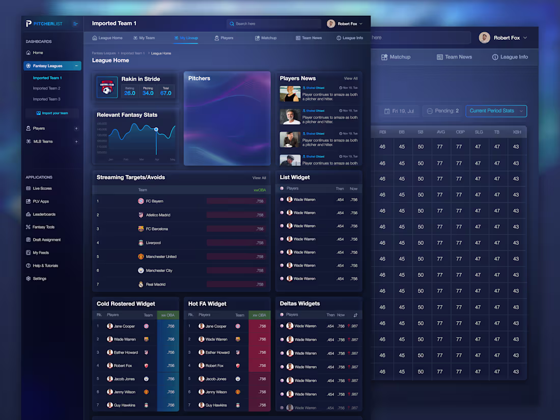560x420 pixels.
Task: Click the Pending: 2 status icon
Action: 430,111
